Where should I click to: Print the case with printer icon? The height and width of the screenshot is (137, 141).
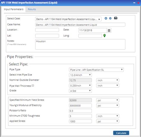tap(116, 18)
